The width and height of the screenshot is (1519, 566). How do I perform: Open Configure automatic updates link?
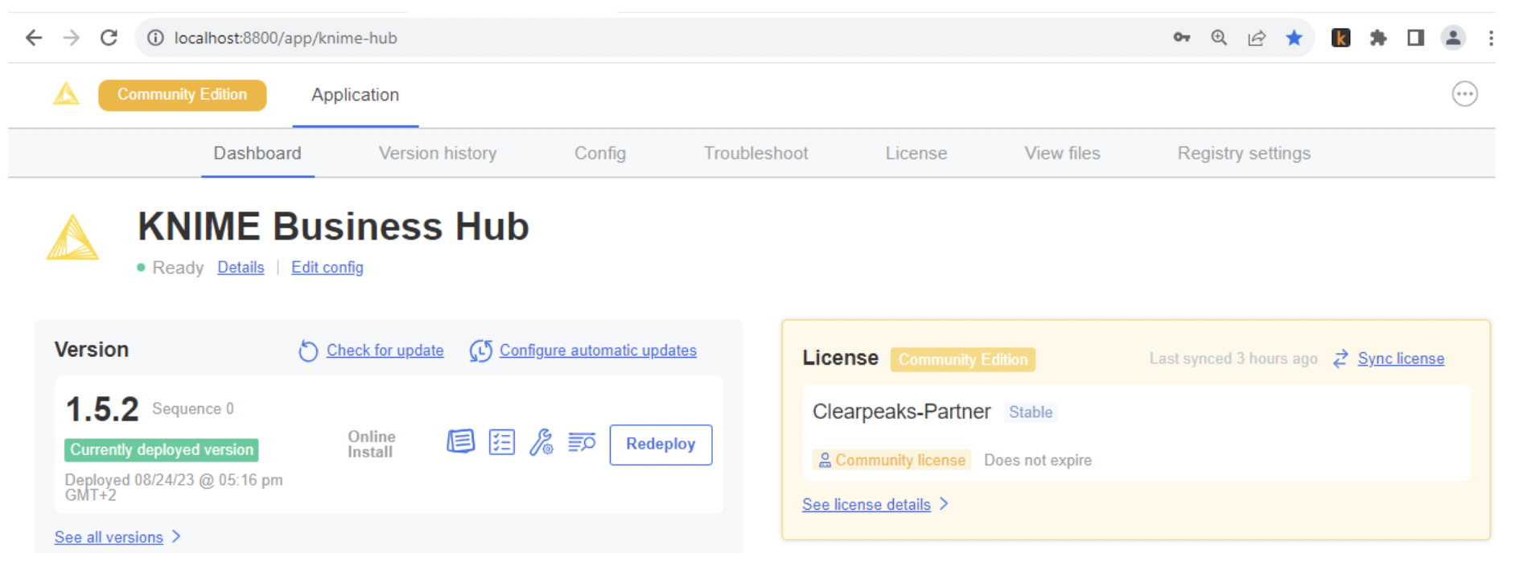[598, 351]
